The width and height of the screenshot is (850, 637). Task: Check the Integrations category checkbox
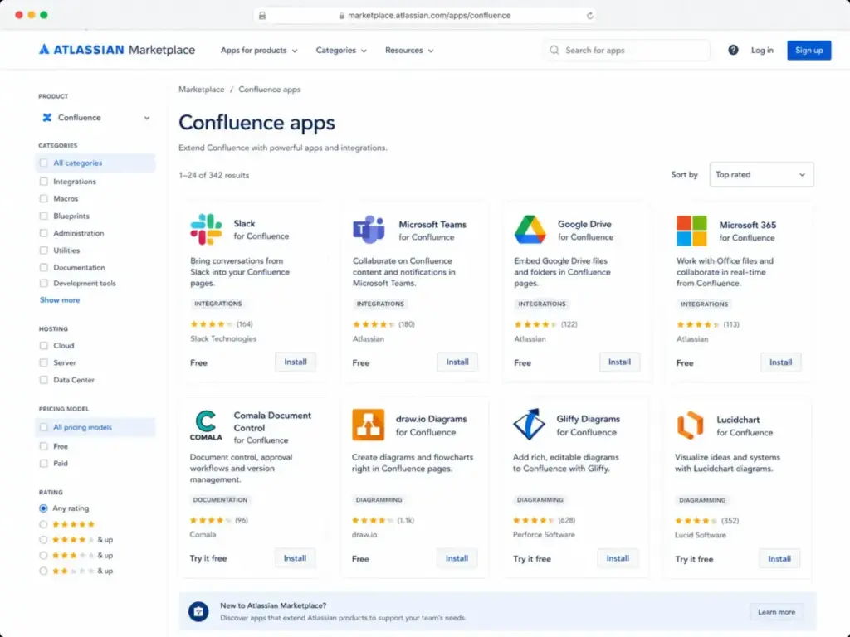coord(44,182)
